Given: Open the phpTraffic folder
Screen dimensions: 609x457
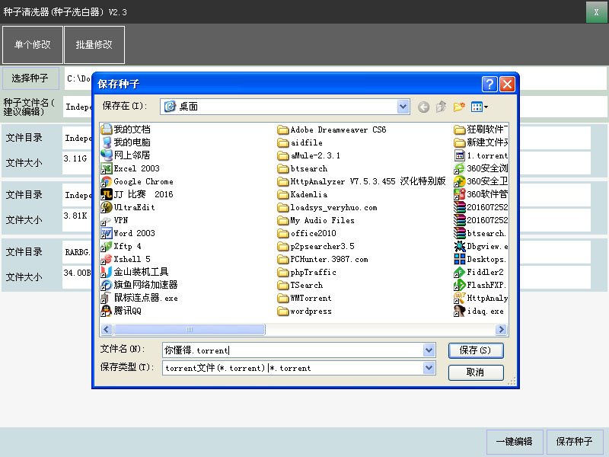Looking at the screenshot, I should click(x=307, y=272).
